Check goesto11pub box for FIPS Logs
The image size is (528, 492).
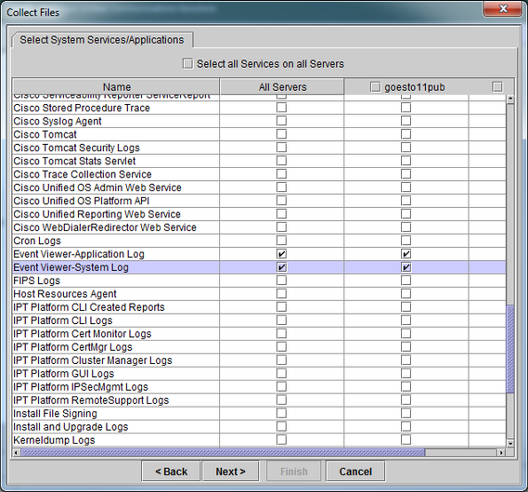pyautogui.click(x=406, y=280)
